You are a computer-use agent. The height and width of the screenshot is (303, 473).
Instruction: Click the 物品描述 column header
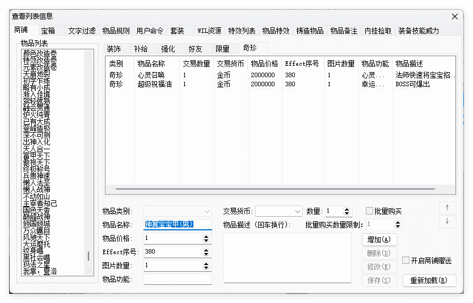tap(424, 64)
